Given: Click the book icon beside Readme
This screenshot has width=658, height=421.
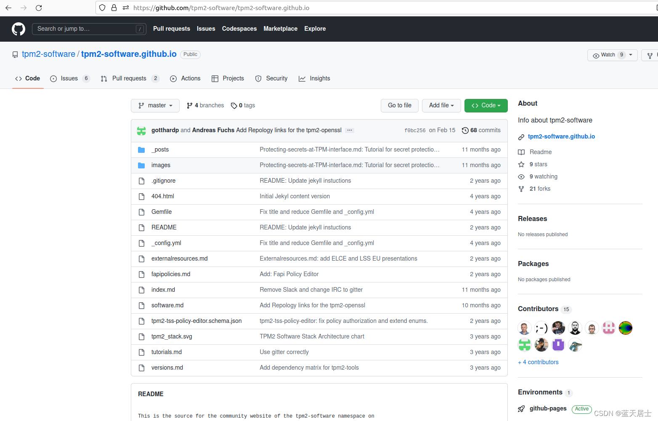Looking at the screenshot, I should (521, 152).
